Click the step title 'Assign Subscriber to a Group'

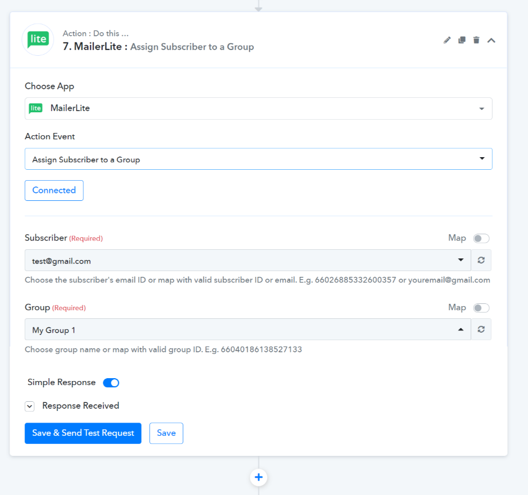(192, 47)
